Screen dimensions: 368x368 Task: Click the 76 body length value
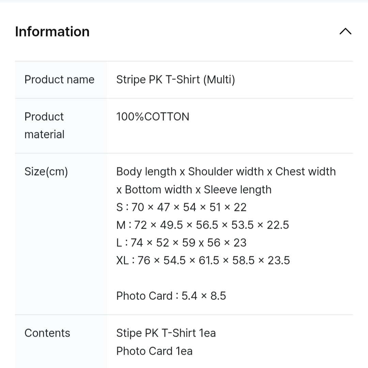(144, 260)
